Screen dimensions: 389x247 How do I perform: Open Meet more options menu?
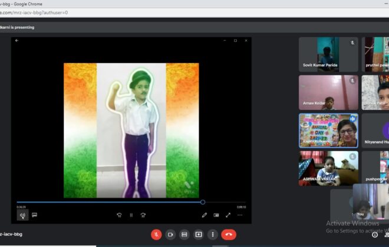click(213, 235)
